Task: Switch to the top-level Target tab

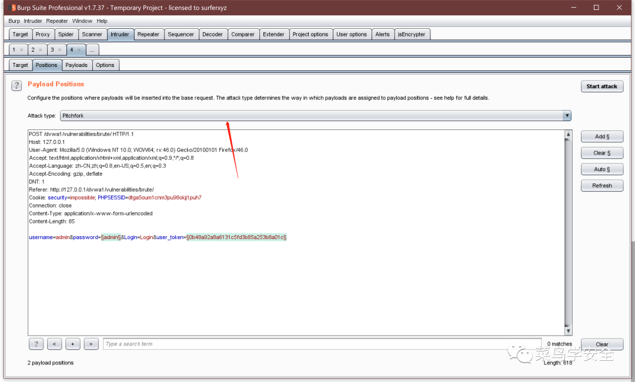Action: click(x=20, y=35)
